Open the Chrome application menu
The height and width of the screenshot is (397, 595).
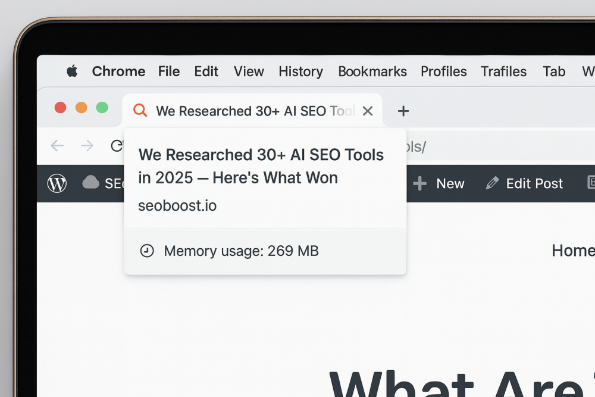click(118, 71)
